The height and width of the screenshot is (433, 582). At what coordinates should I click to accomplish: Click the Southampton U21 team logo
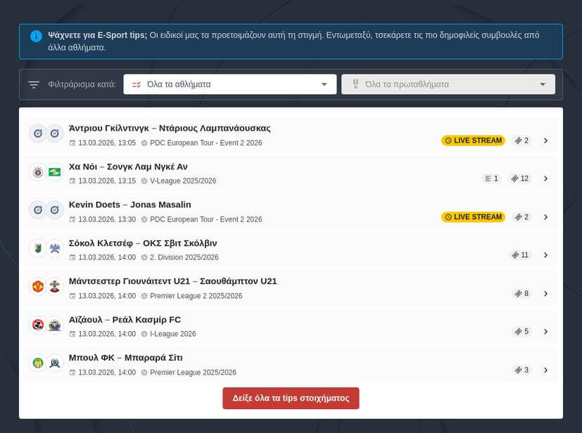(x=55, y=287)
